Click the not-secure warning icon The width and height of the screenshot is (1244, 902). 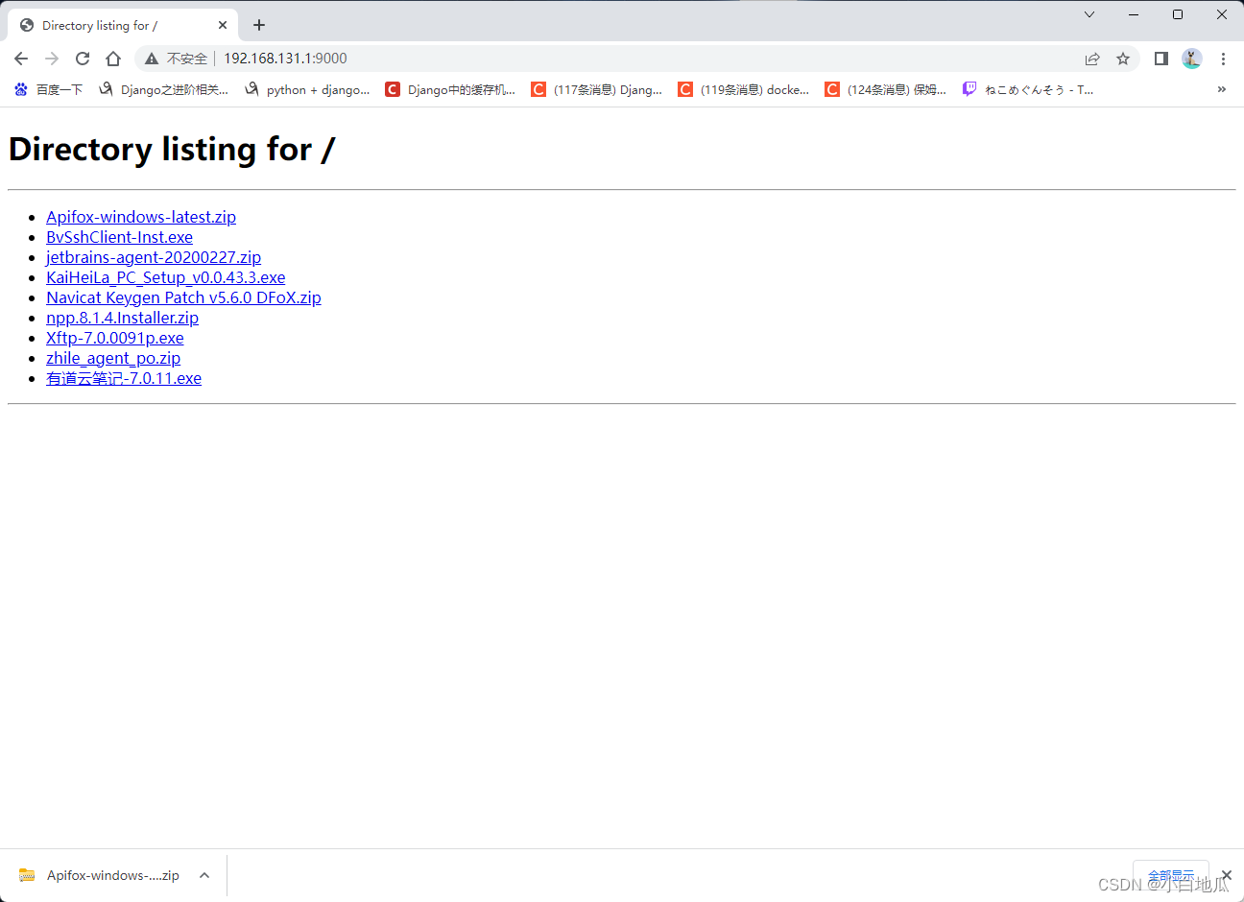152,59
